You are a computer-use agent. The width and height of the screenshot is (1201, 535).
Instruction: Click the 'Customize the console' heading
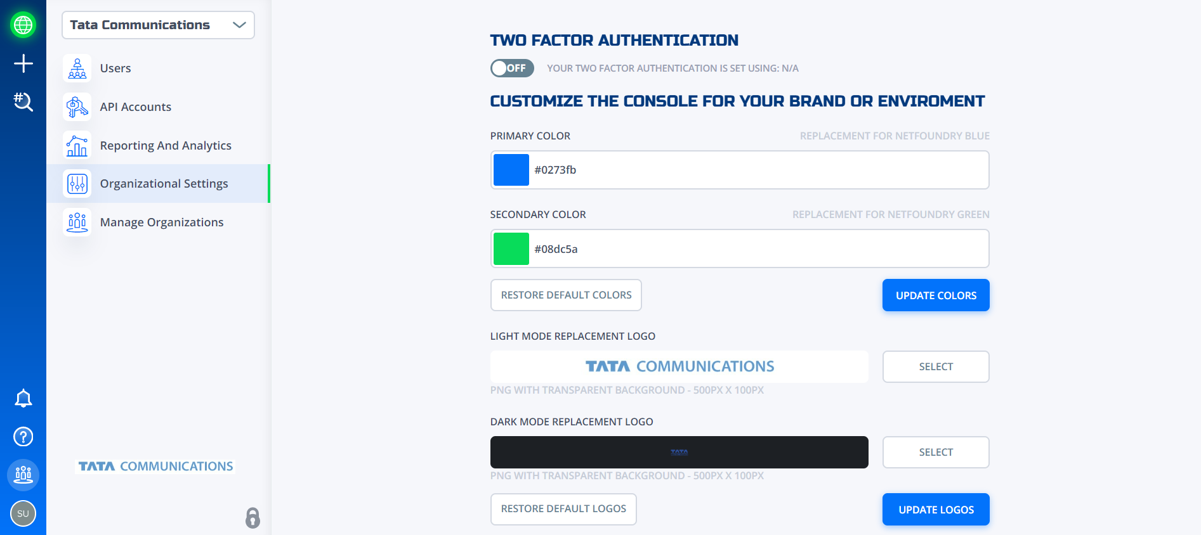tap(737, 101)
